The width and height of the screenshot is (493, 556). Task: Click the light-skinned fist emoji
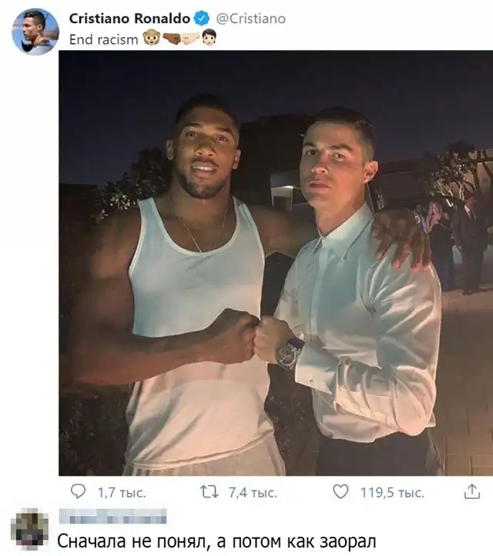coord(188,39)
